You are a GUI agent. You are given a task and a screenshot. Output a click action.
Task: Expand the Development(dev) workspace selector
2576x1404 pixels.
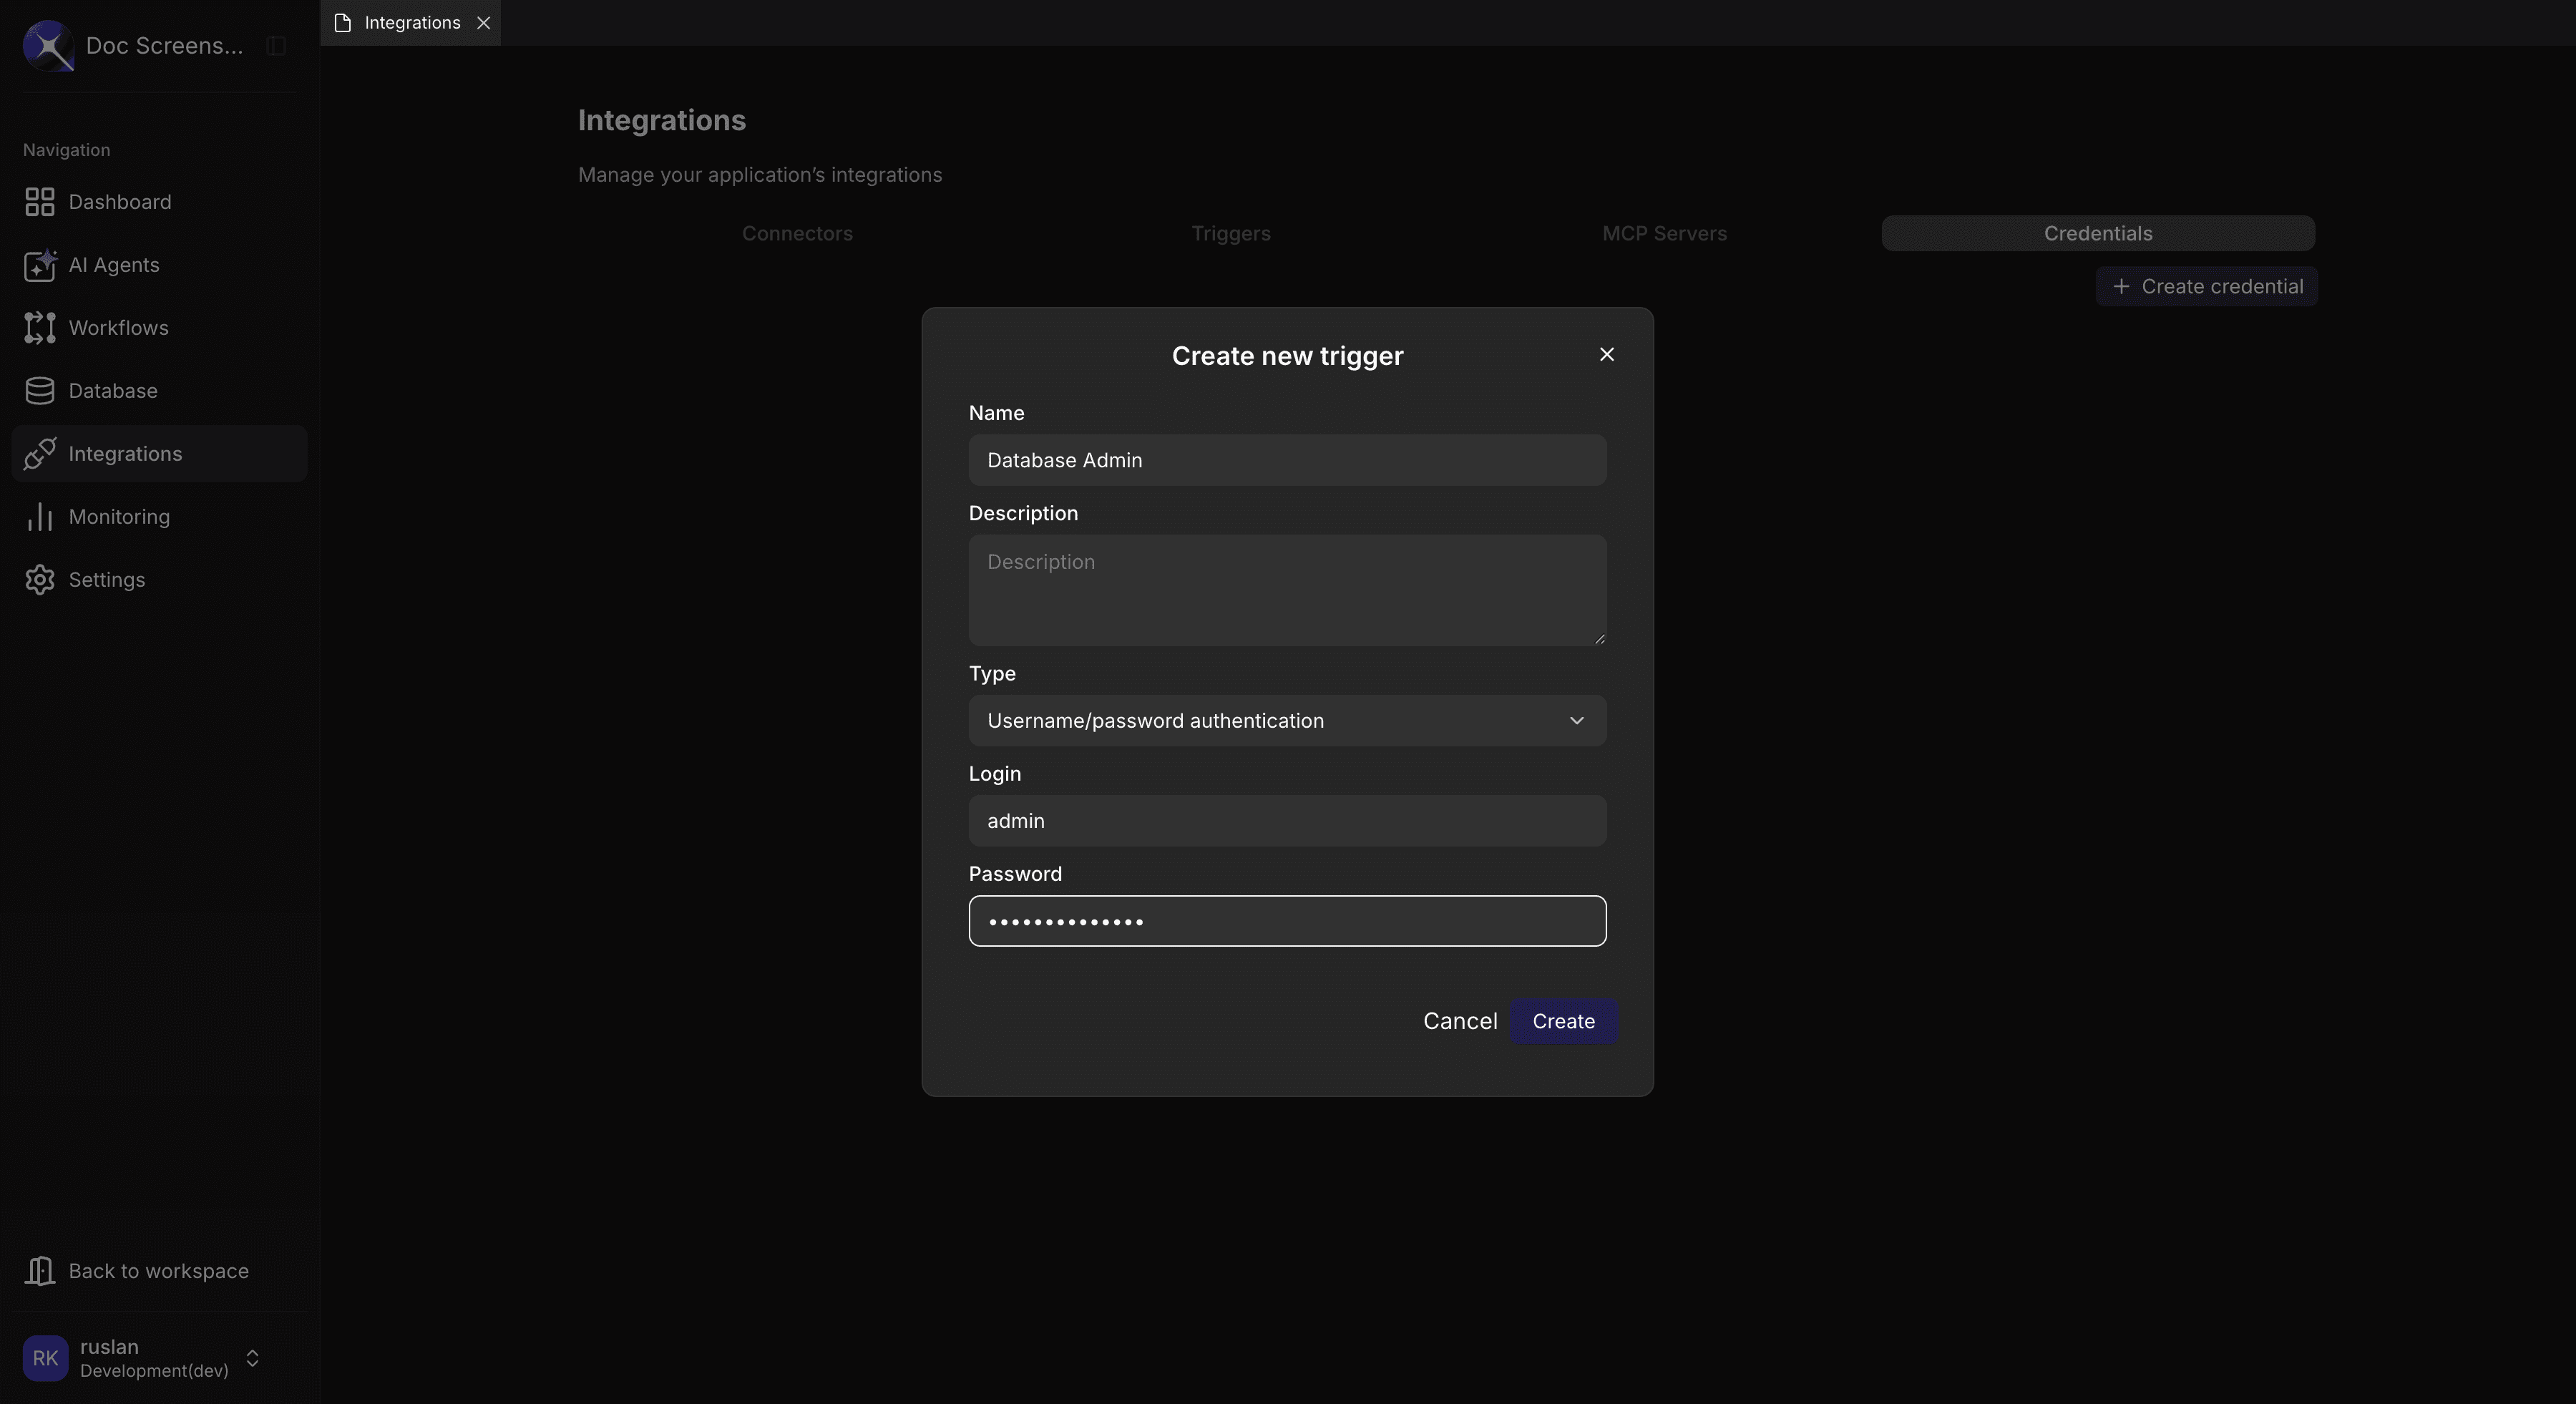click(252, 1358)
